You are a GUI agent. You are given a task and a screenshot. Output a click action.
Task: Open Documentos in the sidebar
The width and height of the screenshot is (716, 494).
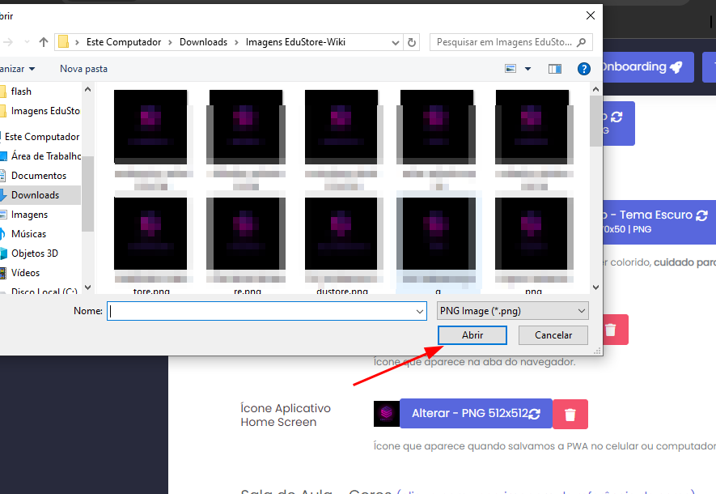[x=38, y=176]
